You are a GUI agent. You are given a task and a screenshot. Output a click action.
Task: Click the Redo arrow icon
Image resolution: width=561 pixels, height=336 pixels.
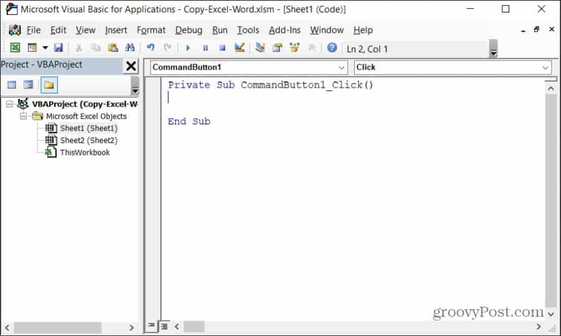pos(168,47)
